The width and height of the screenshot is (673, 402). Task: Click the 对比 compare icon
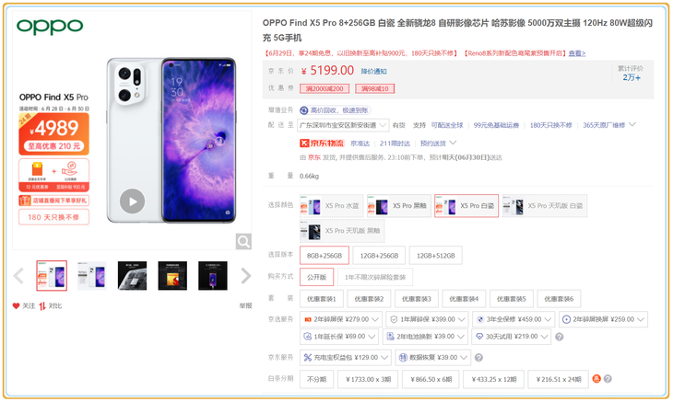click(42, 306)
